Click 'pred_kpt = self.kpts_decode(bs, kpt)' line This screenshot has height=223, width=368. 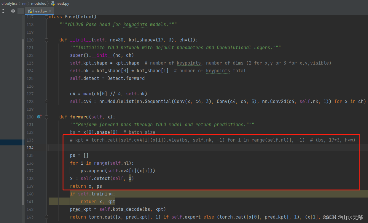click(x=118, y=209)
